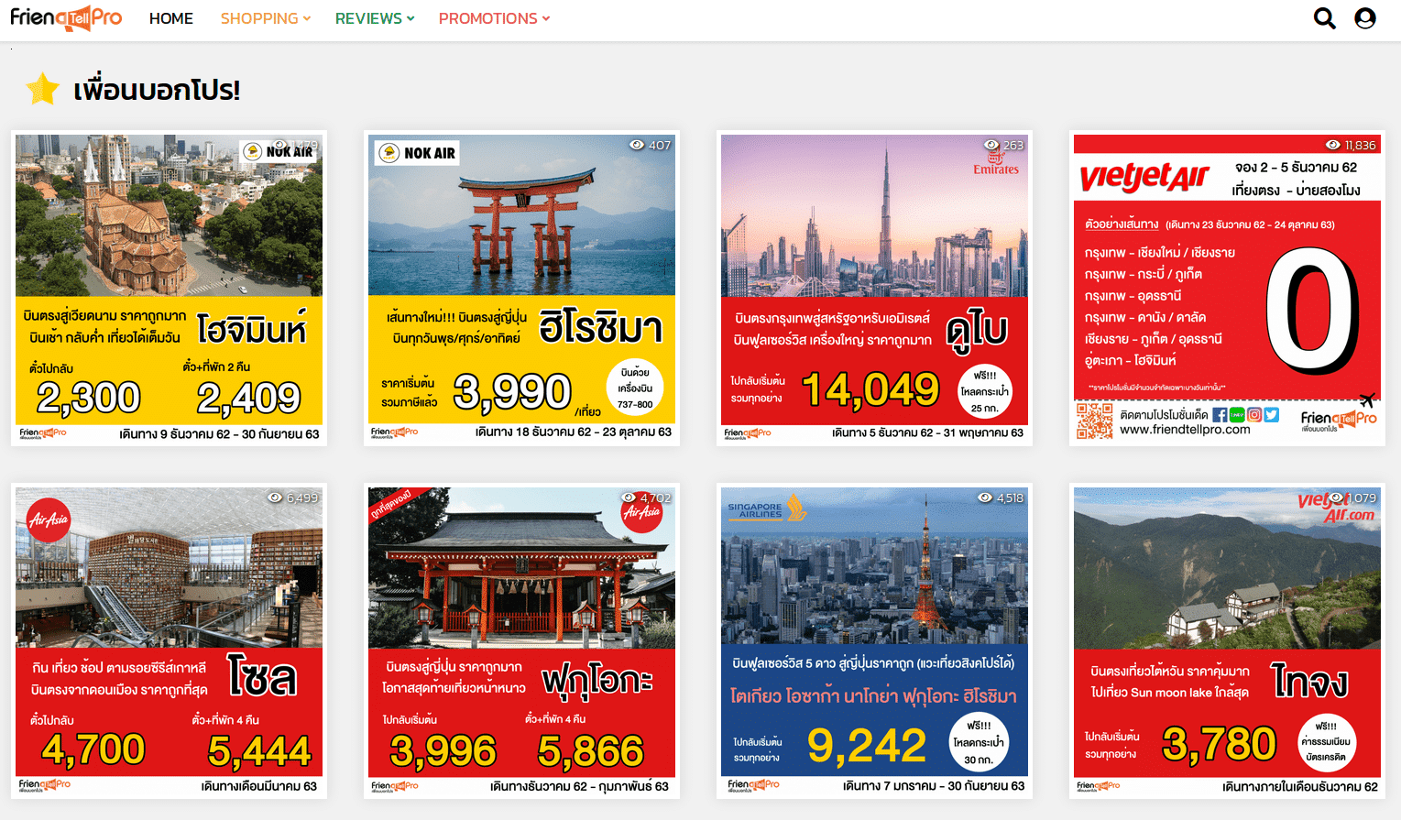
Task: Open the Ho Chi Minh Nok Air promotion
Action: pos(169,289)
